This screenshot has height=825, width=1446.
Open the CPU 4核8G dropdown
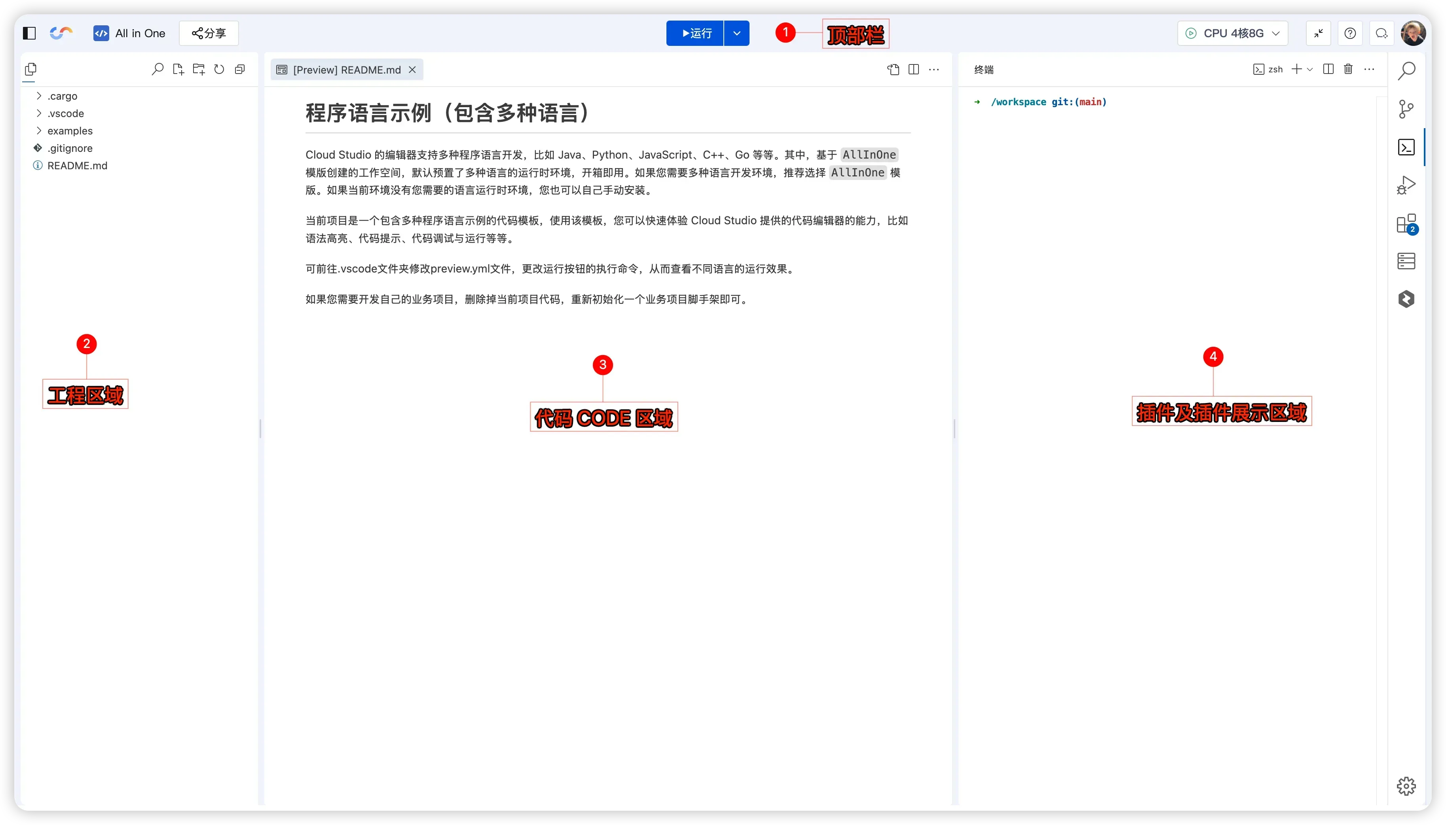(x=1232, y=33)
